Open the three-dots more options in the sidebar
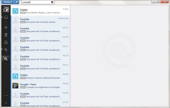This screenshot has height=108, width=170. [x=6, y=95]
